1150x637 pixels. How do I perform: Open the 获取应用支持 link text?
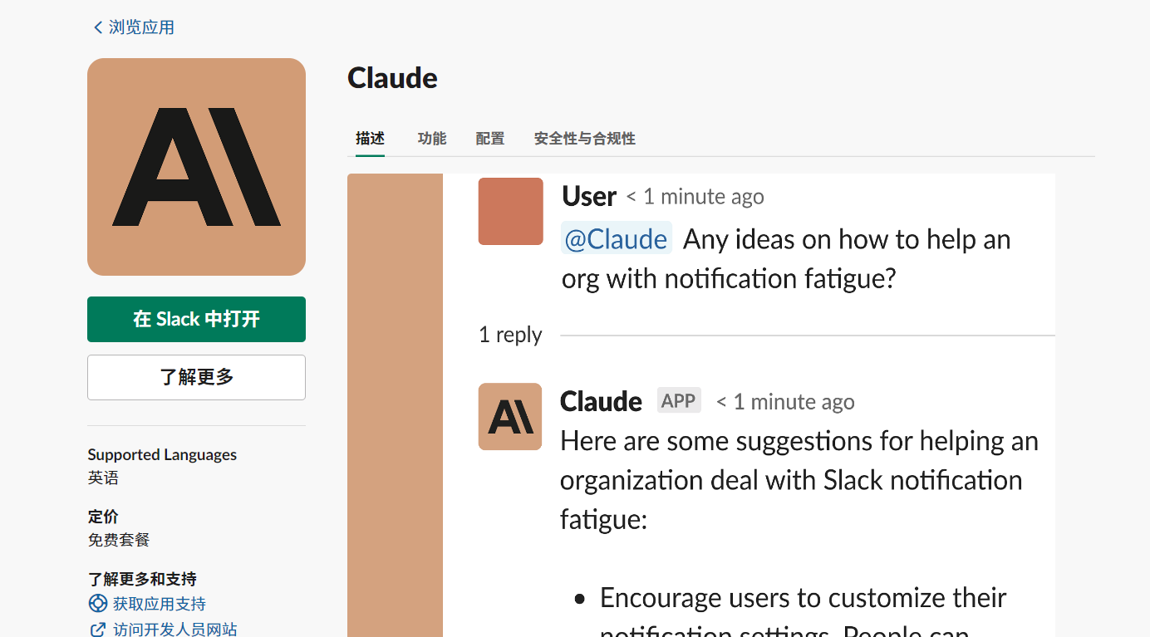tap(160, 604)
